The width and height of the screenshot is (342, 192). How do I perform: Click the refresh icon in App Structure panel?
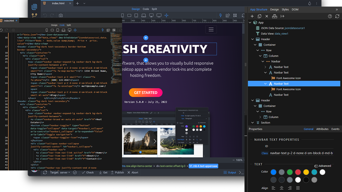[337, 16]
